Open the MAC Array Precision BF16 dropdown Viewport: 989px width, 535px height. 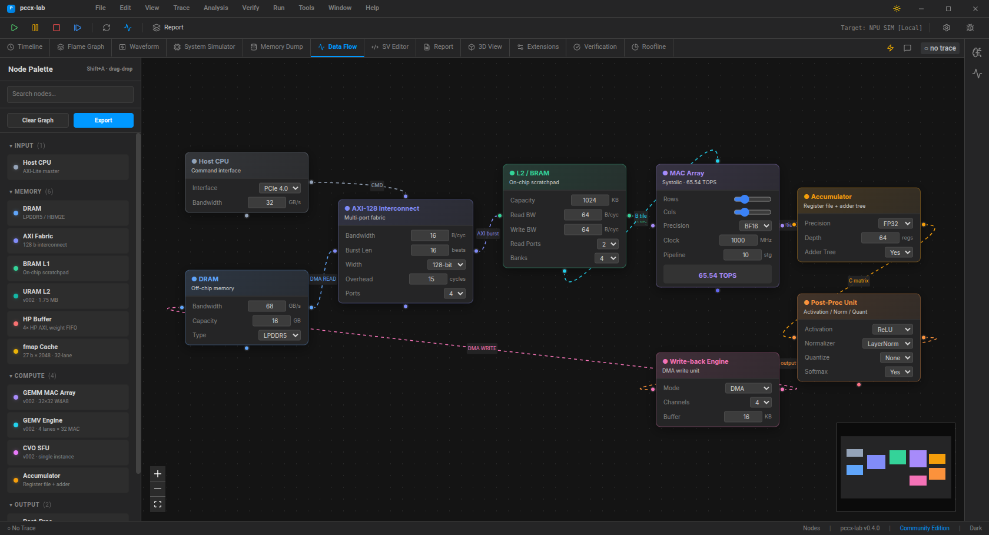756,226
